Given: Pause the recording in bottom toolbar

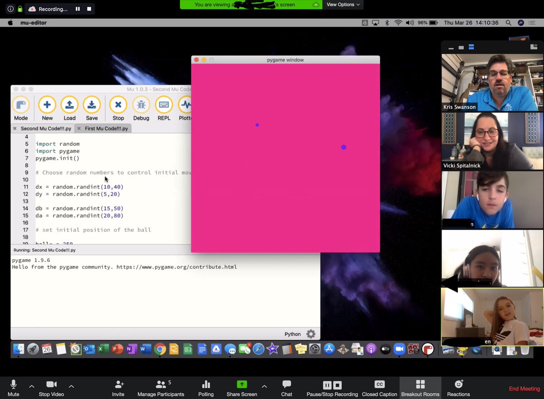Looking at the screenshot, I should (x=327, y=385).
